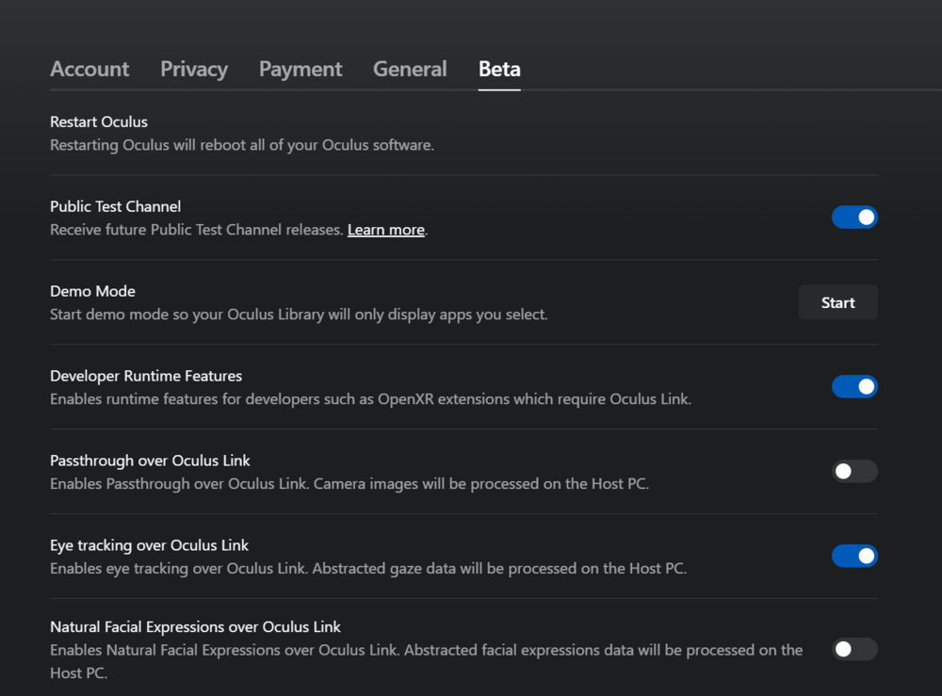Select the General settings tab

coord(410,69)
